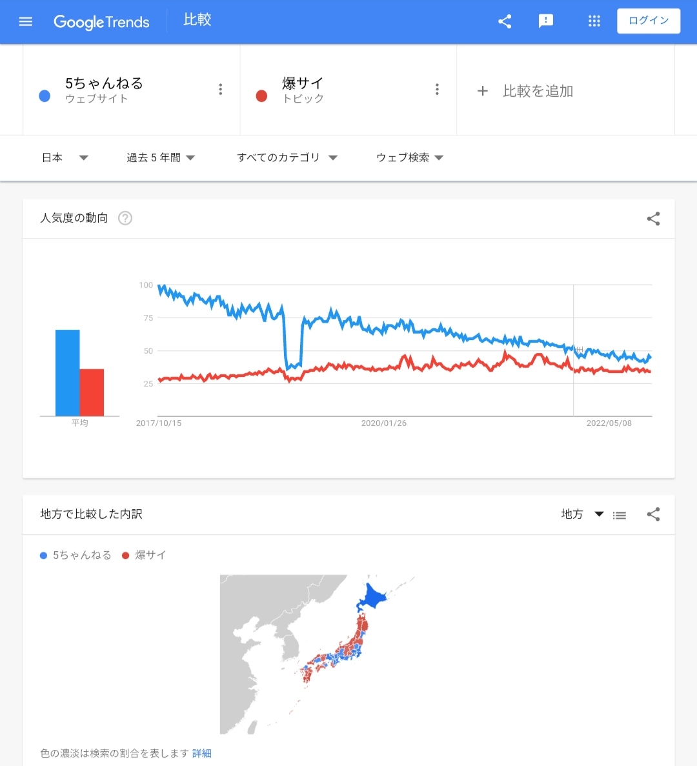Image resolution: width=697 pixels, height=766 pixels.
Task: Open the 過去 5 年間 time range dropdown
Action: pyautogui.click(x=161, y=157)
